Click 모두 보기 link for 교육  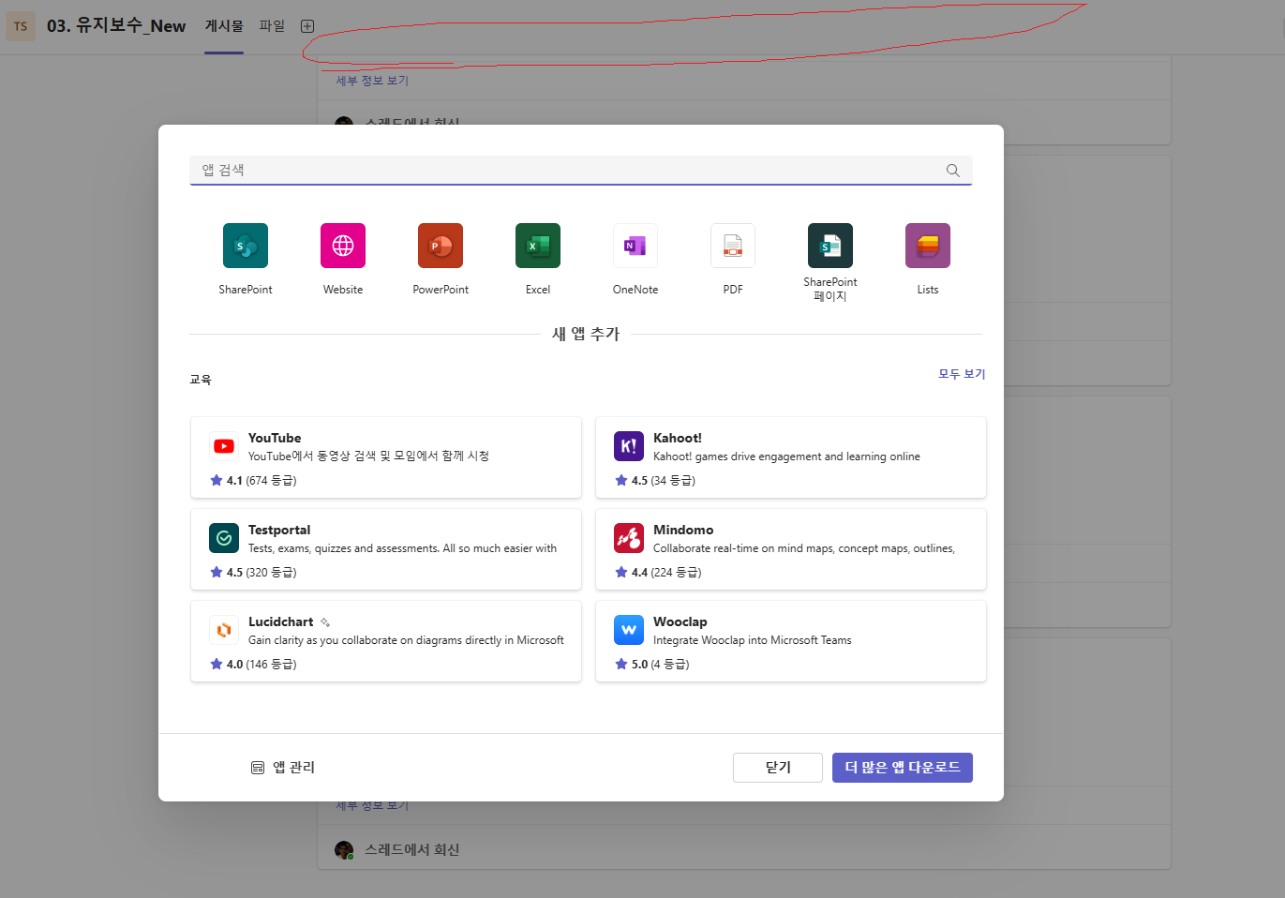962,374
